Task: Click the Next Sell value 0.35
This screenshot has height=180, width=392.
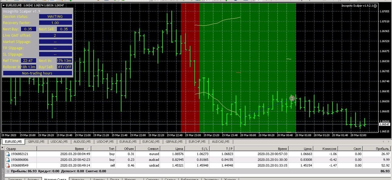Action: click(x=64, y=29)
